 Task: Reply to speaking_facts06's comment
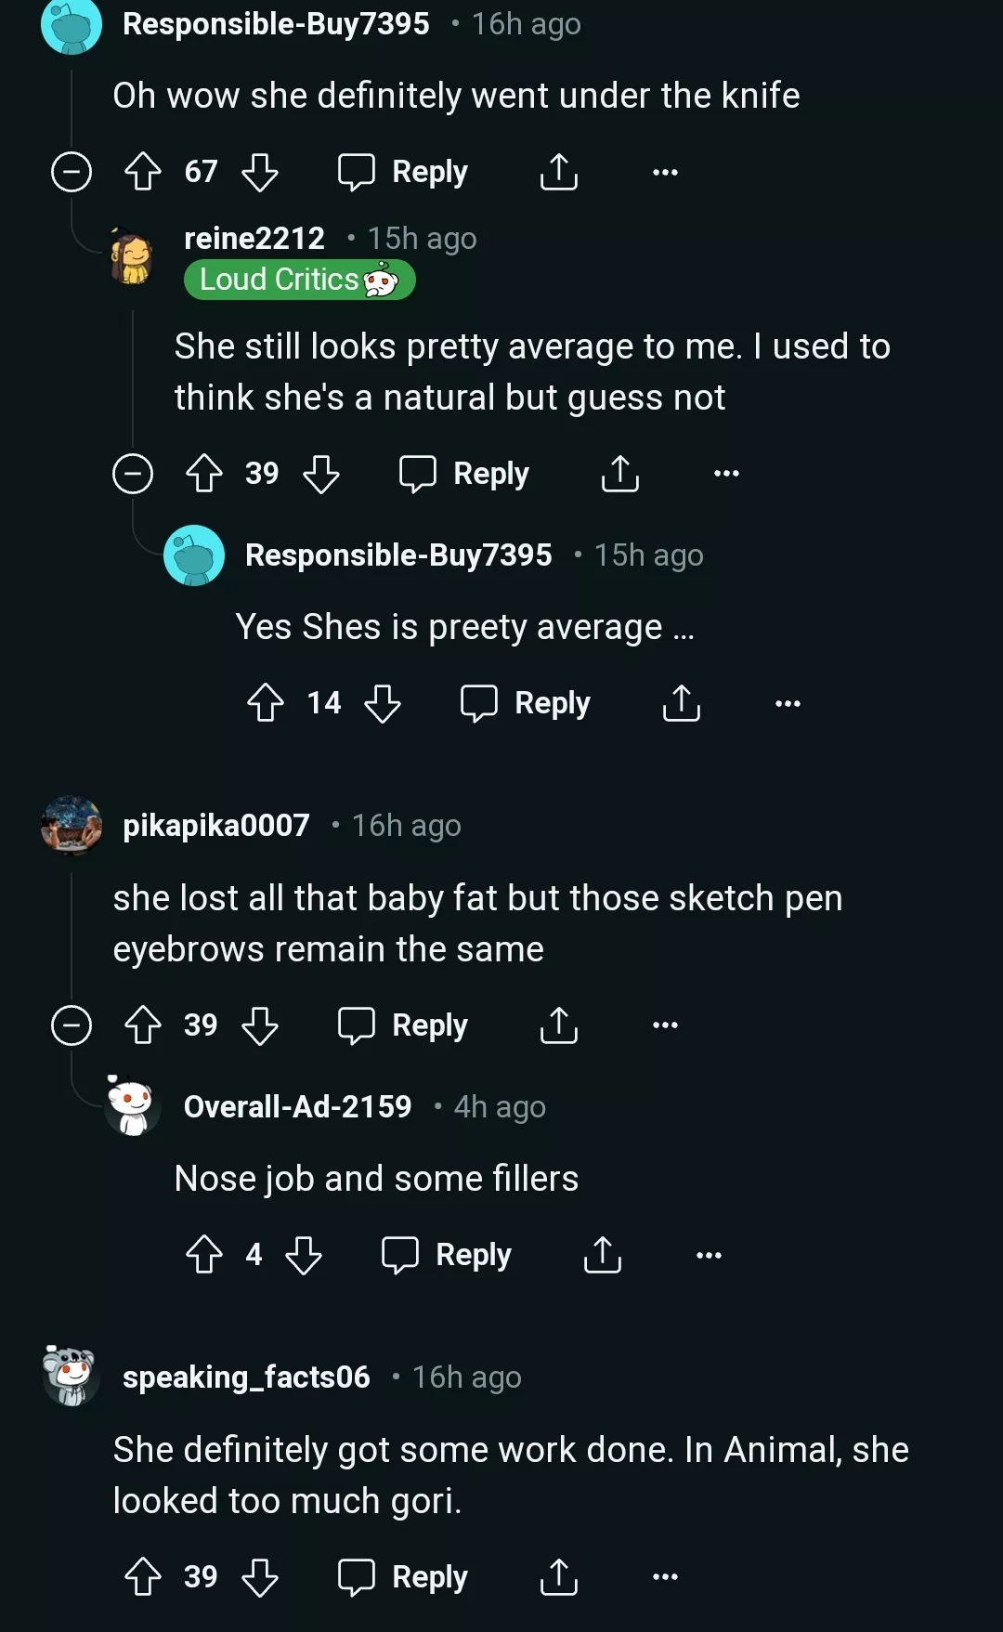click(403, 1577)
